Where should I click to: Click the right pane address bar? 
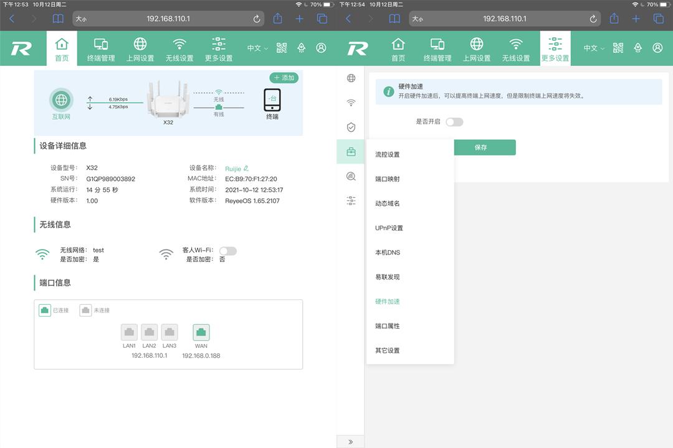504,19
